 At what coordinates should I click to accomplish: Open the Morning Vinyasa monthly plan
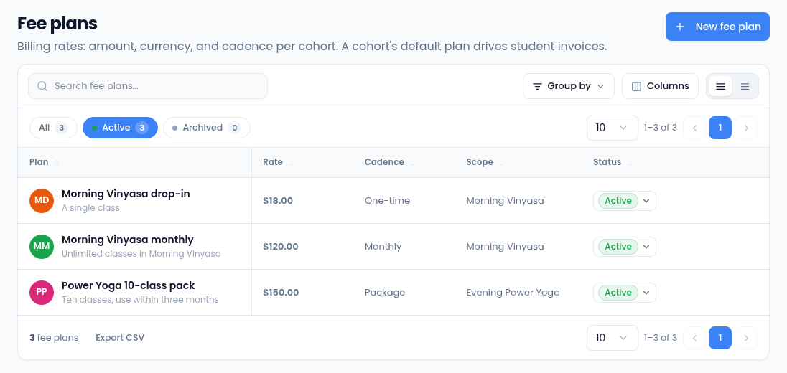point(128,240)
